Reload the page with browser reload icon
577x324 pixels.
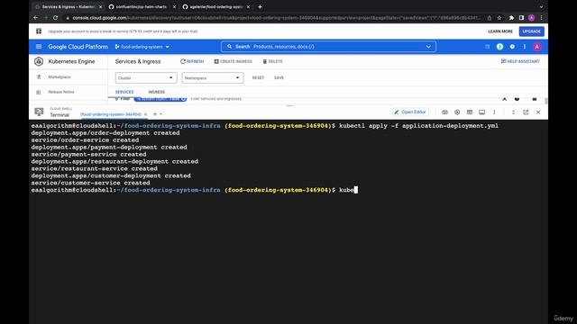[x=55, y=18]
